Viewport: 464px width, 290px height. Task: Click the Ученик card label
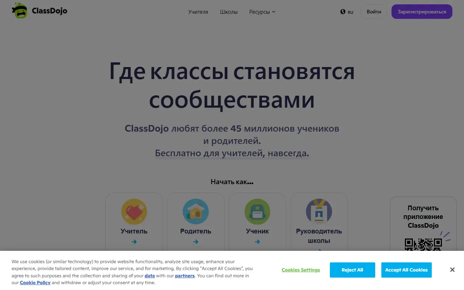257,231
